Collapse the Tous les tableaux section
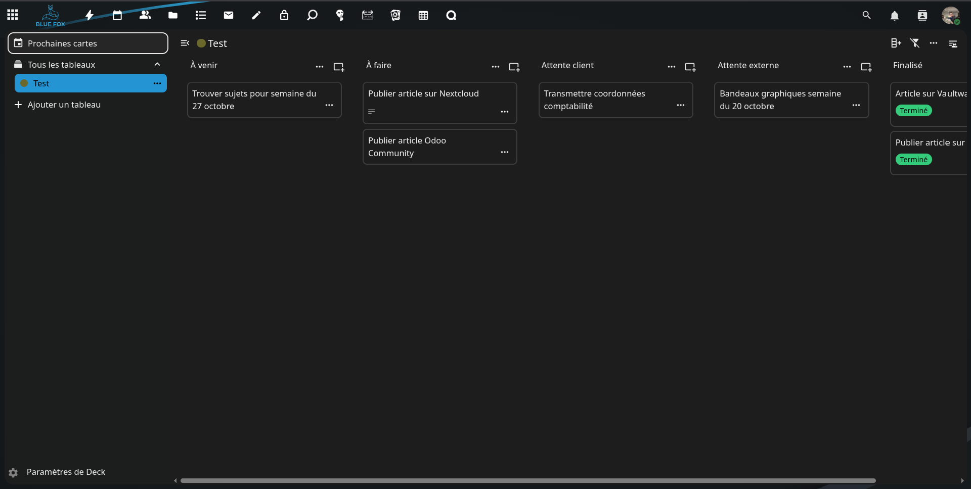This screenshot has height=489, width=971. [x=157, y=65]
